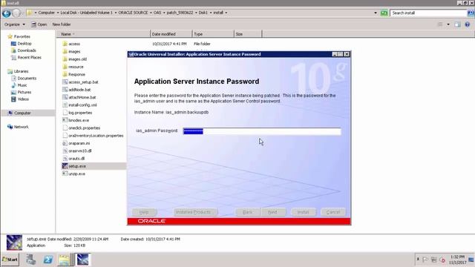
Task: Click New folder in toolbar
Action: [62, 24]
